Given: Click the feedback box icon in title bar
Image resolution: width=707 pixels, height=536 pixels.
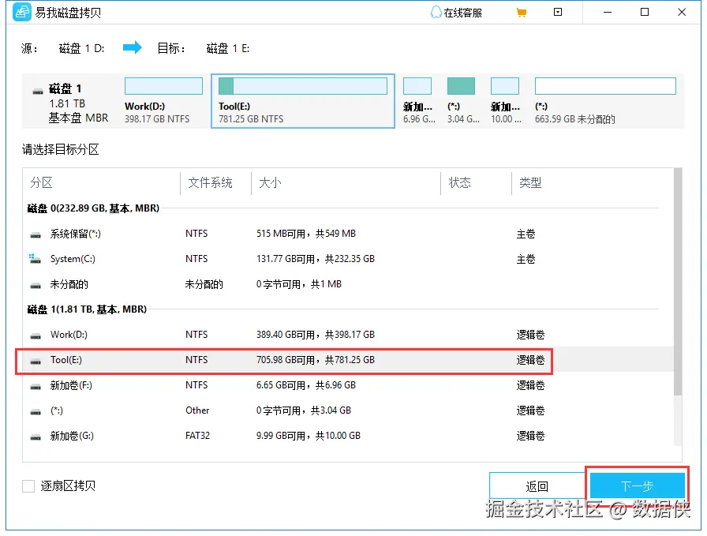Looking at the screenshot, I should pyautogui.click(x=558, y=12).
